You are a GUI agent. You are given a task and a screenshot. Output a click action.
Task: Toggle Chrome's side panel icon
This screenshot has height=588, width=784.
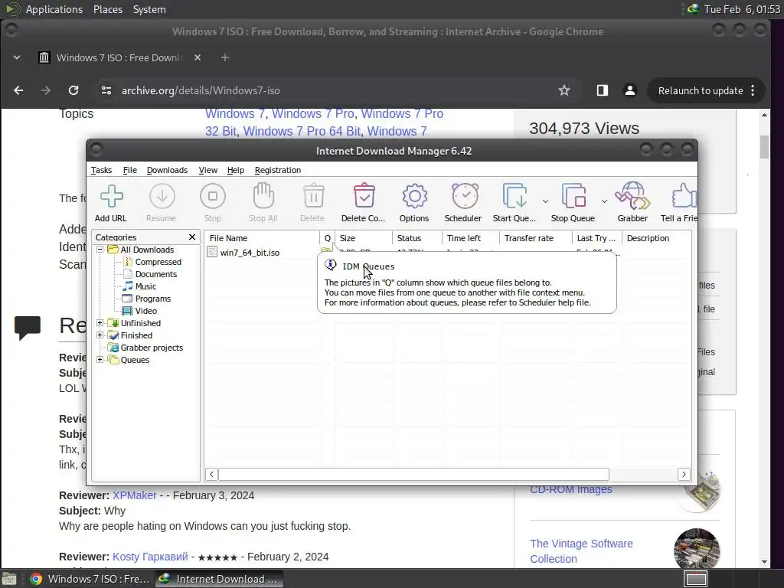[602, 90]
